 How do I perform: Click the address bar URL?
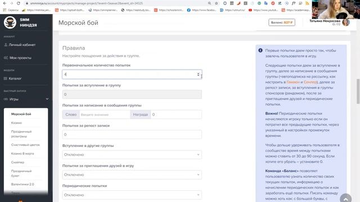(86, 3)
